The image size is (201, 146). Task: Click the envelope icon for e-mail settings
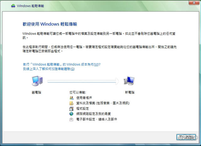click(71, 119)
